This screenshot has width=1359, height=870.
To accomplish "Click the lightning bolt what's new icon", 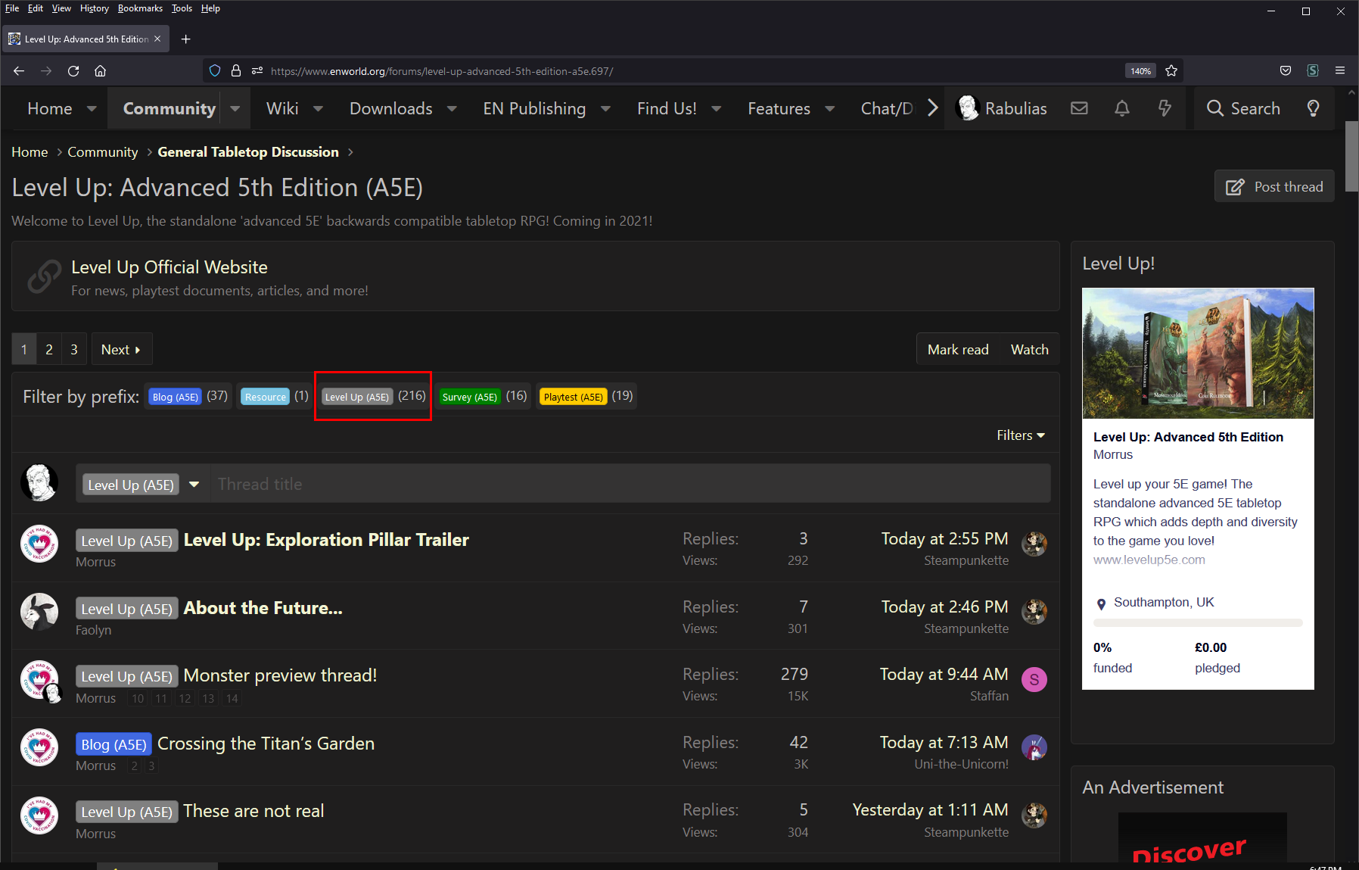I will coord(1165,108).
